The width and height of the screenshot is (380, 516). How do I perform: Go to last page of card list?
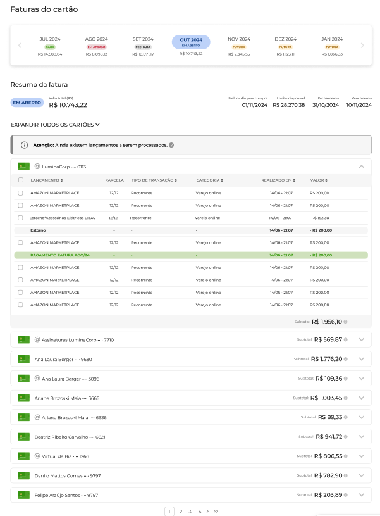click(x=216, y=511)
